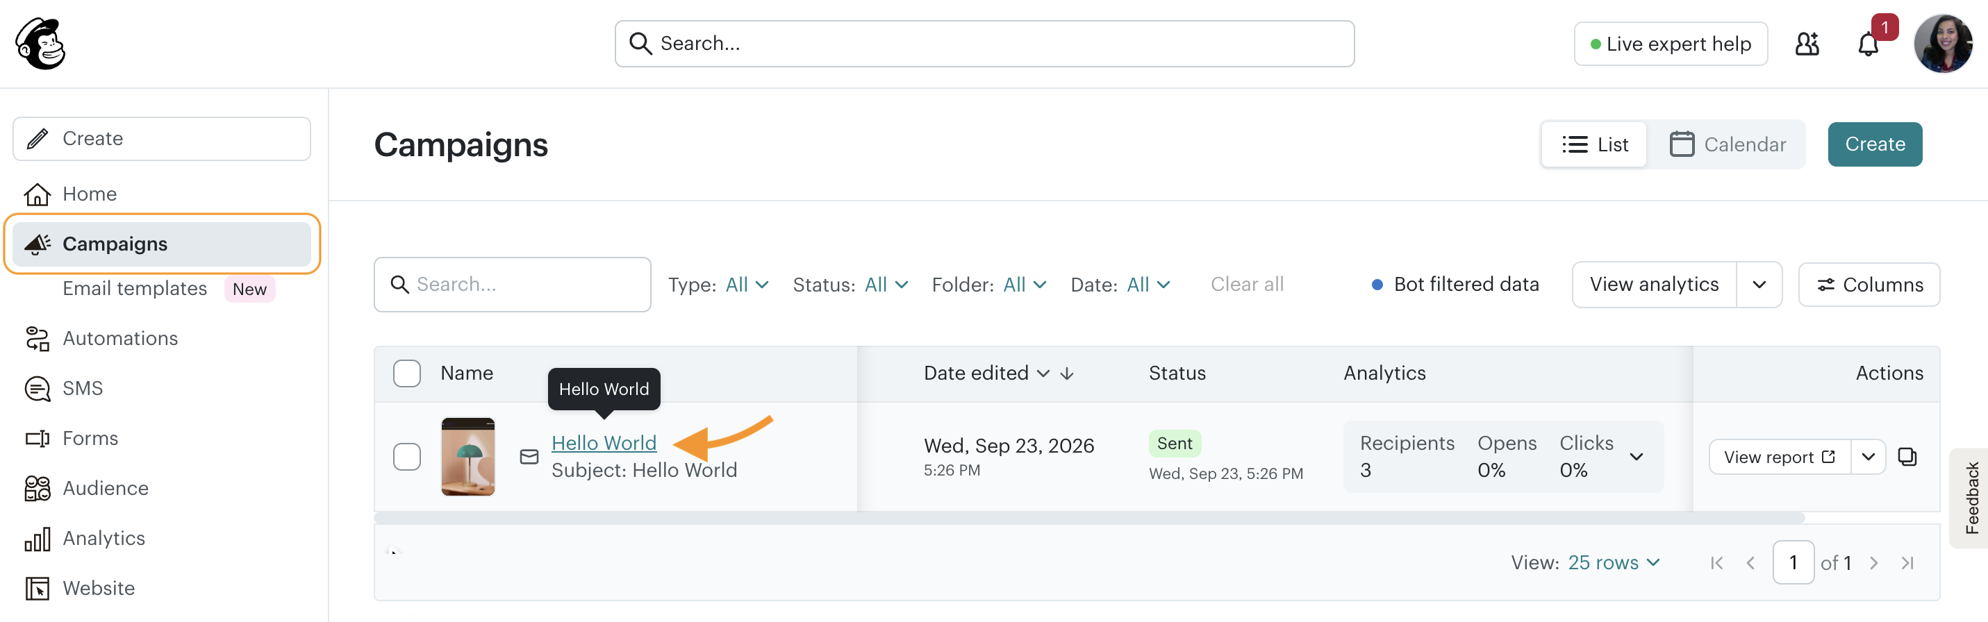The height and width of the screenshot is (622, 1988).
Task: Expand View report options arrow
Action: [x=1869, y=457]
